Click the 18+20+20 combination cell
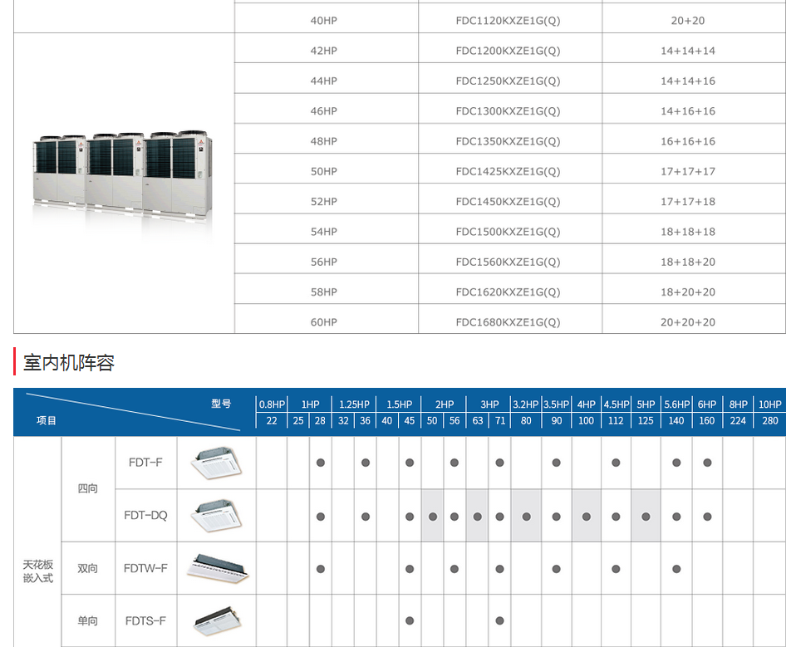This screenshot has width=796, height=647. tap(688, 292)
